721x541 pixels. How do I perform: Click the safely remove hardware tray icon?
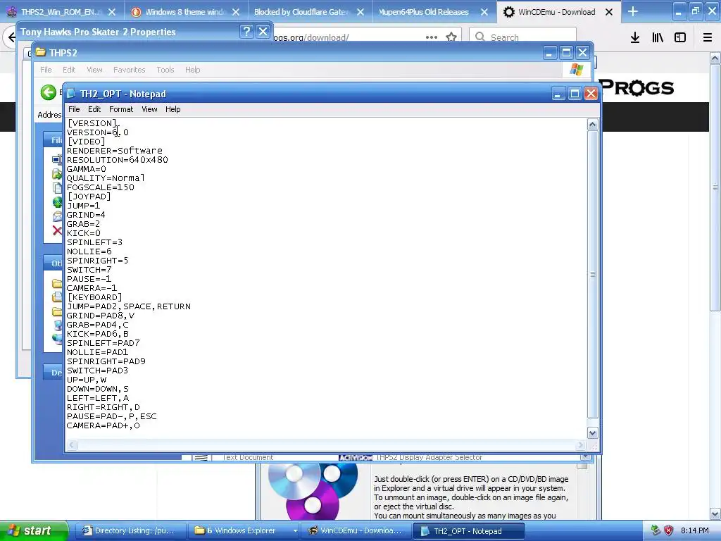[x=656, y=530]
